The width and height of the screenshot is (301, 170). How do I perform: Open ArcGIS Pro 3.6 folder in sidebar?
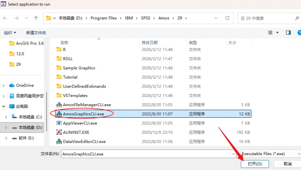point(26,43)
